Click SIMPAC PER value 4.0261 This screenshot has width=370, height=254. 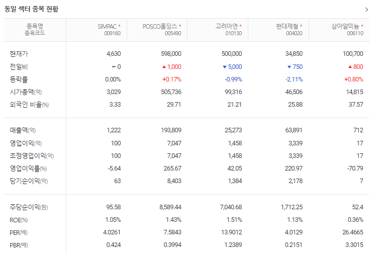(x=112, y=232)
